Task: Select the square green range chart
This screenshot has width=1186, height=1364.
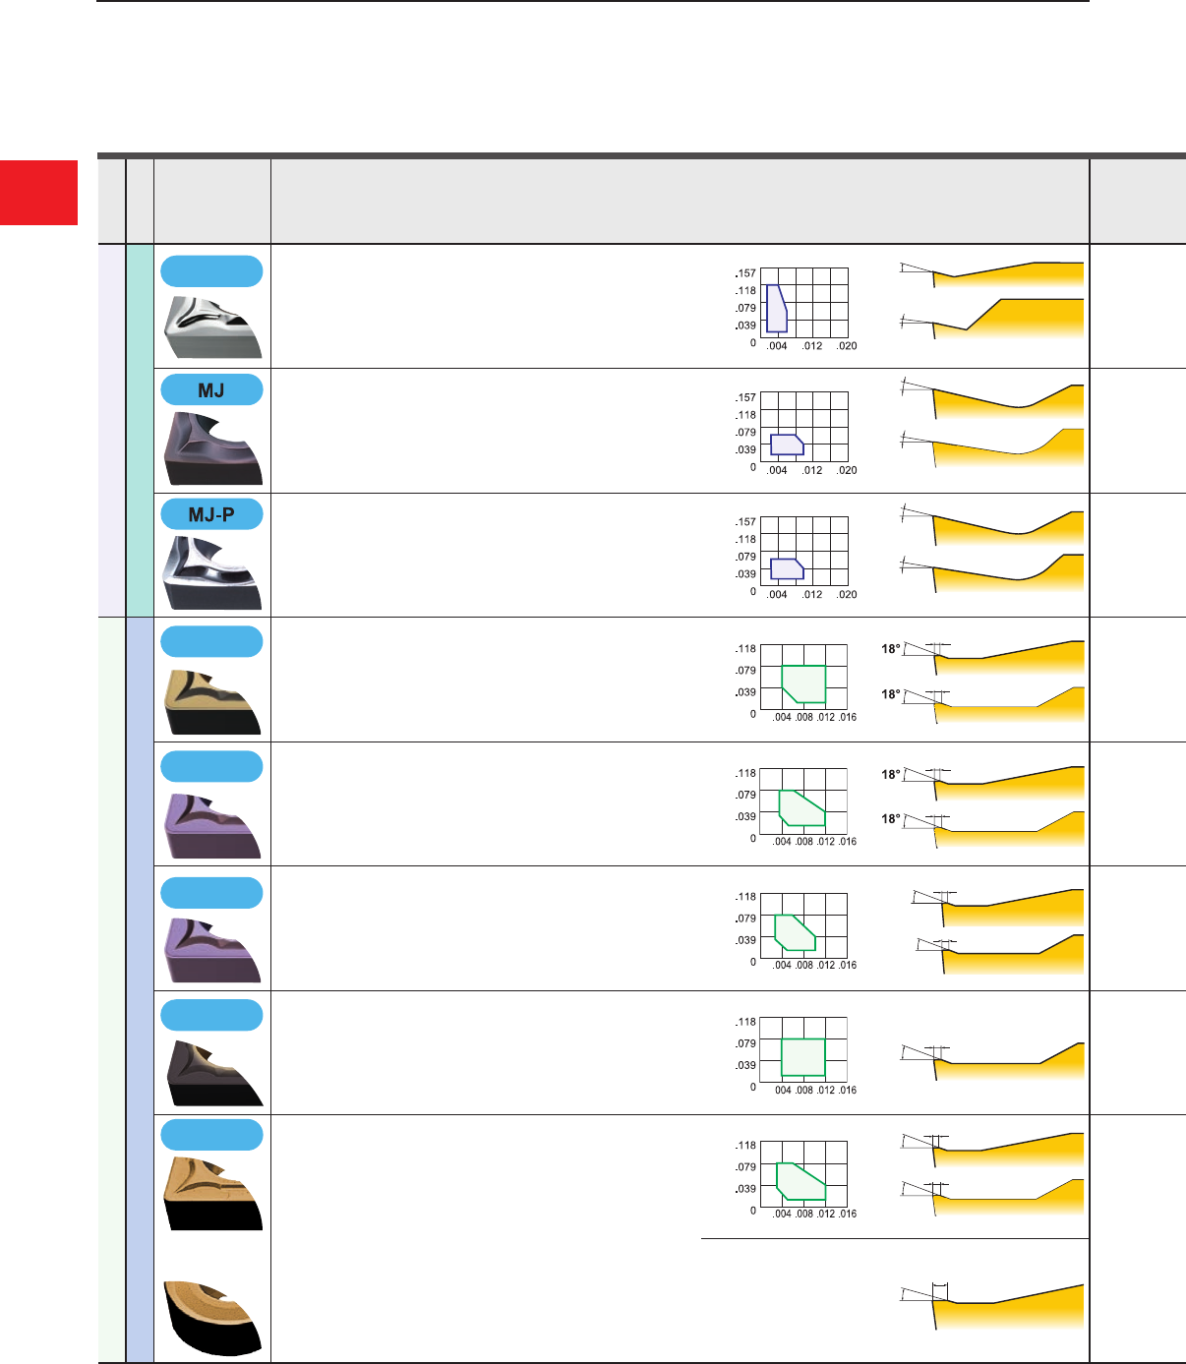Action: pos(802,1057)
